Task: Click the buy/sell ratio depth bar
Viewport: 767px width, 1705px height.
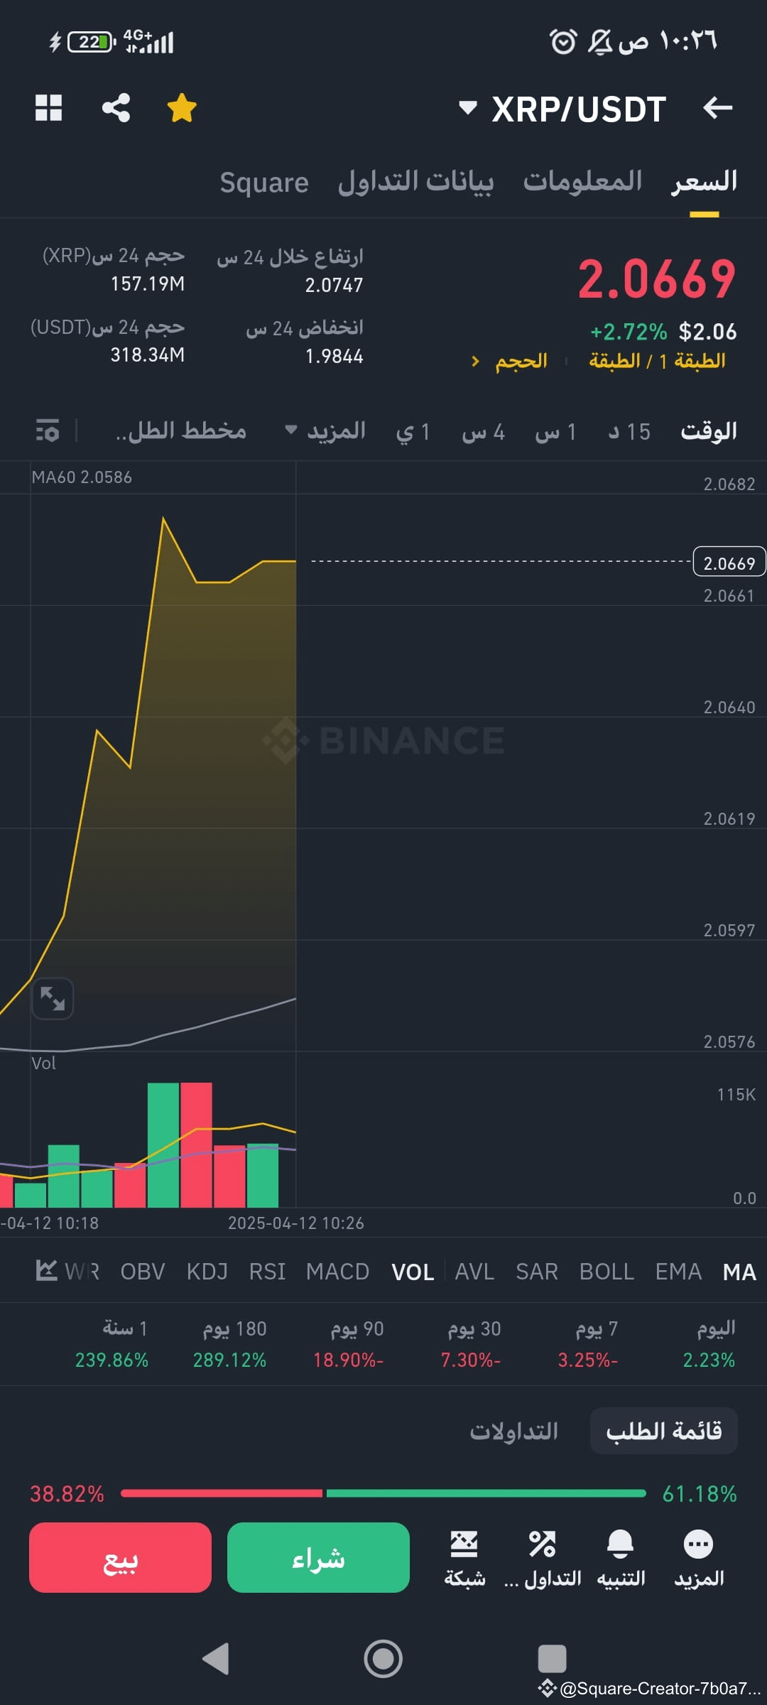Action: click(x=383, y=1494)
